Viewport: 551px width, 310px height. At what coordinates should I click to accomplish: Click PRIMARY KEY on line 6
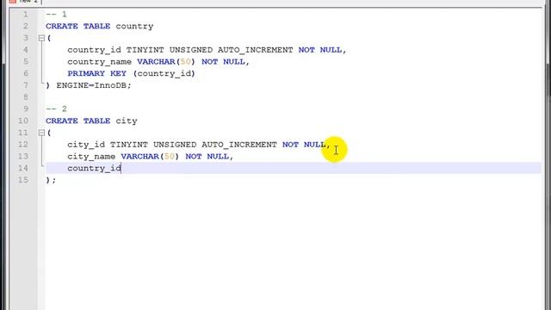96,73
